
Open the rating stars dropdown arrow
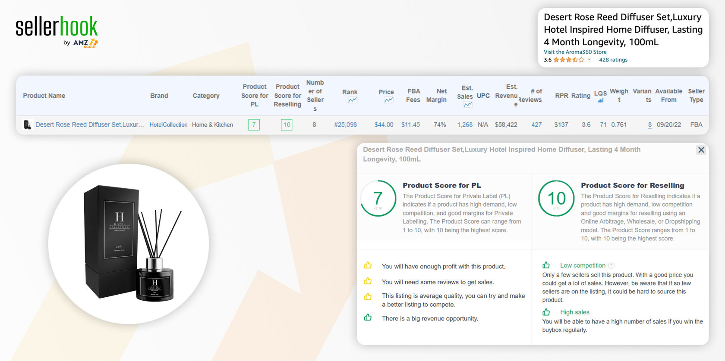(x=589, y=59)
